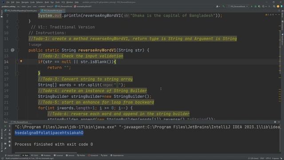Collapse the fold marker at line 11
The image size is (284, 160).
pyautogui.click(x=17, y=39)
